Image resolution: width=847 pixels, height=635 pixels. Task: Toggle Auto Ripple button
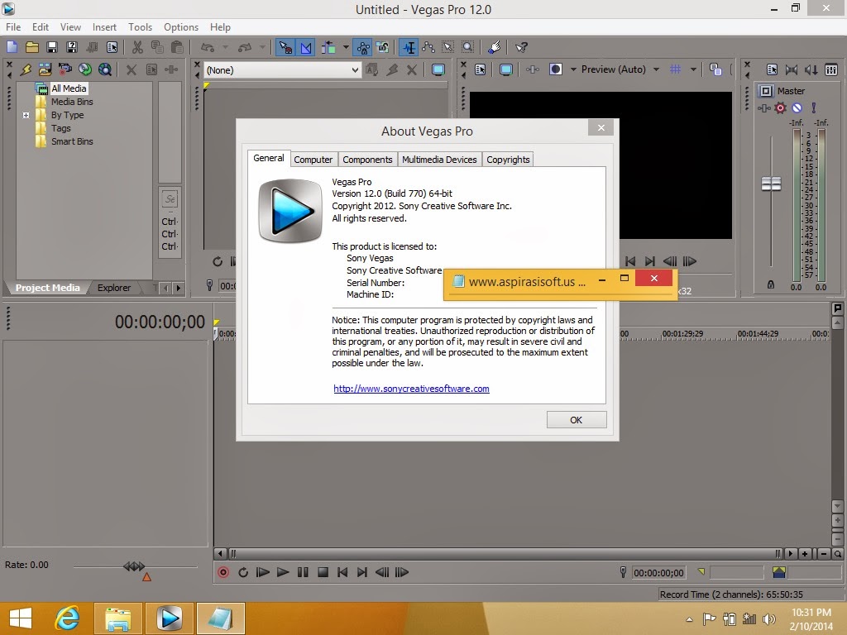click(x=328, y=47)
